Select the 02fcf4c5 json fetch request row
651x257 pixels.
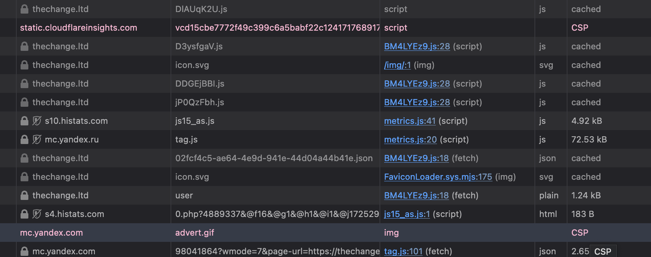tap(325, 158)
